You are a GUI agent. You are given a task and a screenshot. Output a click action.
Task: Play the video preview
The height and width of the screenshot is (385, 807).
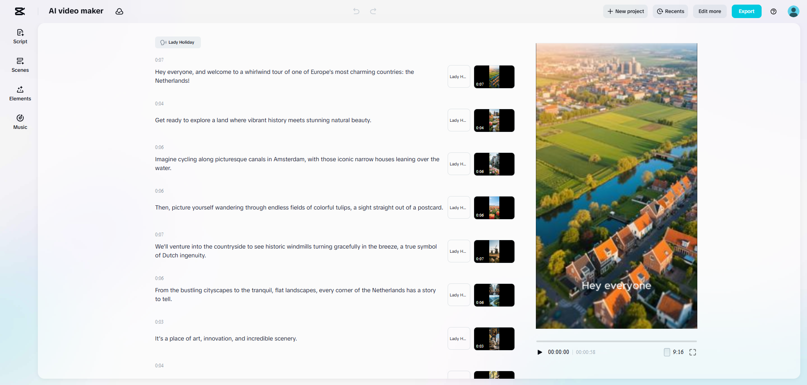click(540, 352)
